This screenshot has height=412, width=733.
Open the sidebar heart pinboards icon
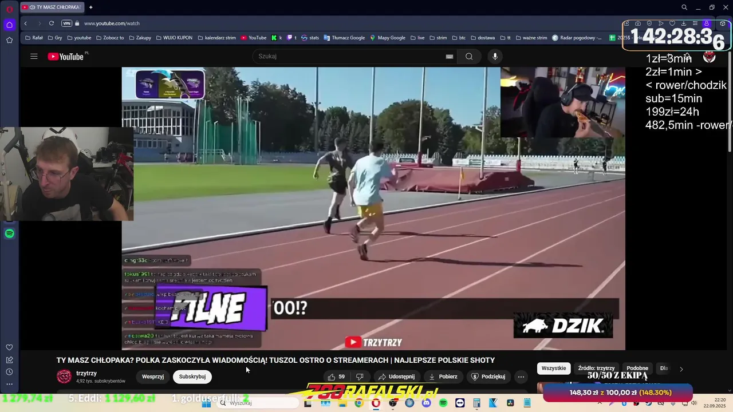(x=9, y=347)
